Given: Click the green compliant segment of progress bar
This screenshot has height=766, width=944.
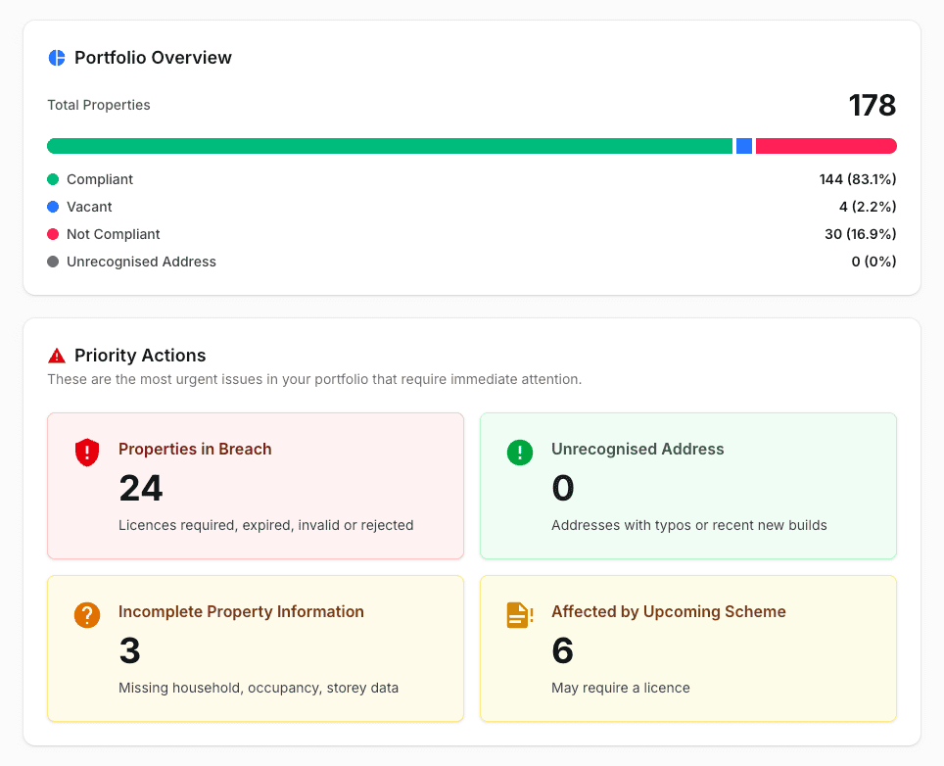Looking at the screenshot, I should click(390, 146).
